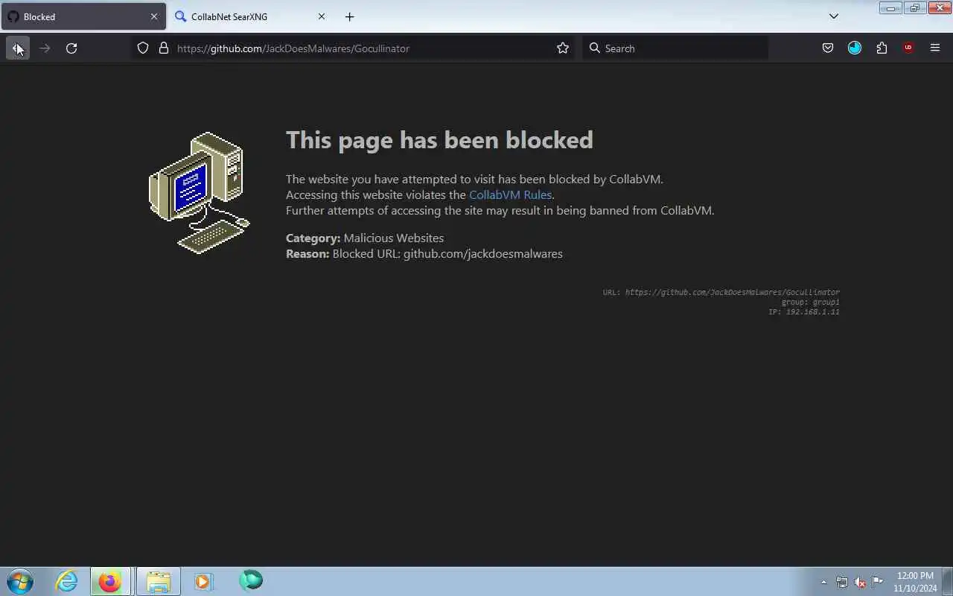
Task: Open the blue circular extension icon
Action: pos(855,48)
